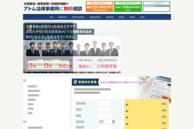Click the dropdown arrow button in calculator form
194x129 pixels.
click(113, 121)
